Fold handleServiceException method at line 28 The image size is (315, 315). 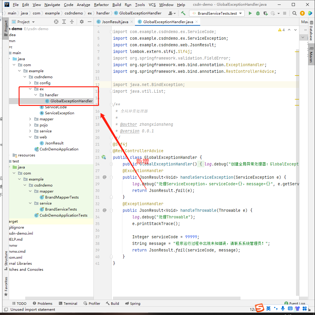coord(111,177)
